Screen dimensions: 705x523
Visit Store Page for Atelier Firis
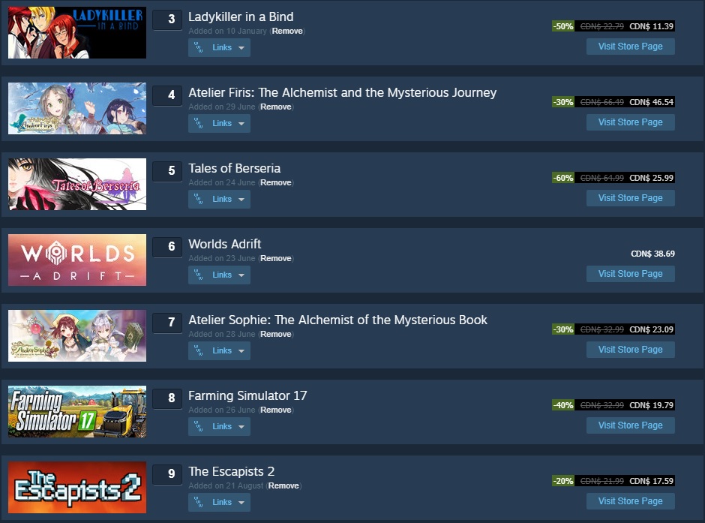point(630,122)
